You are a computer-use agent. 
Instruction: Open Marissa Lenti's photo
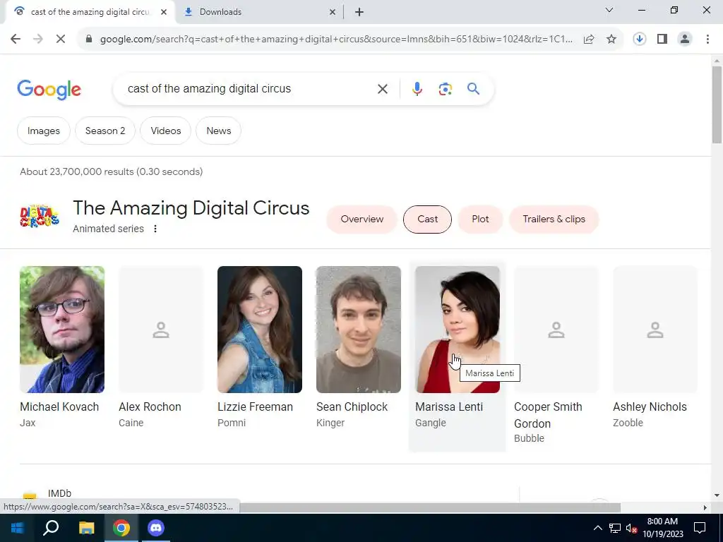[458, 329]
